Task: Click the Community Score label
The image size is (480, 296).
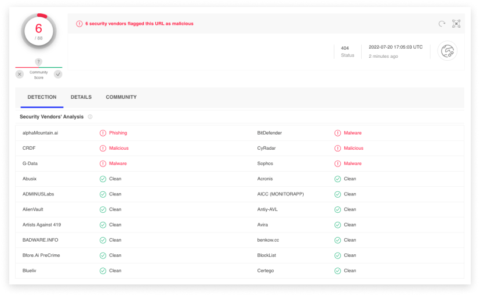Action: [39, 75]
